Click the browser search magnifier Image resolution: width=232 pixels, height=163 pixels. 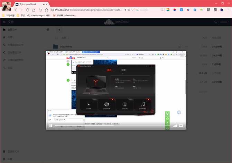point(162,10)
